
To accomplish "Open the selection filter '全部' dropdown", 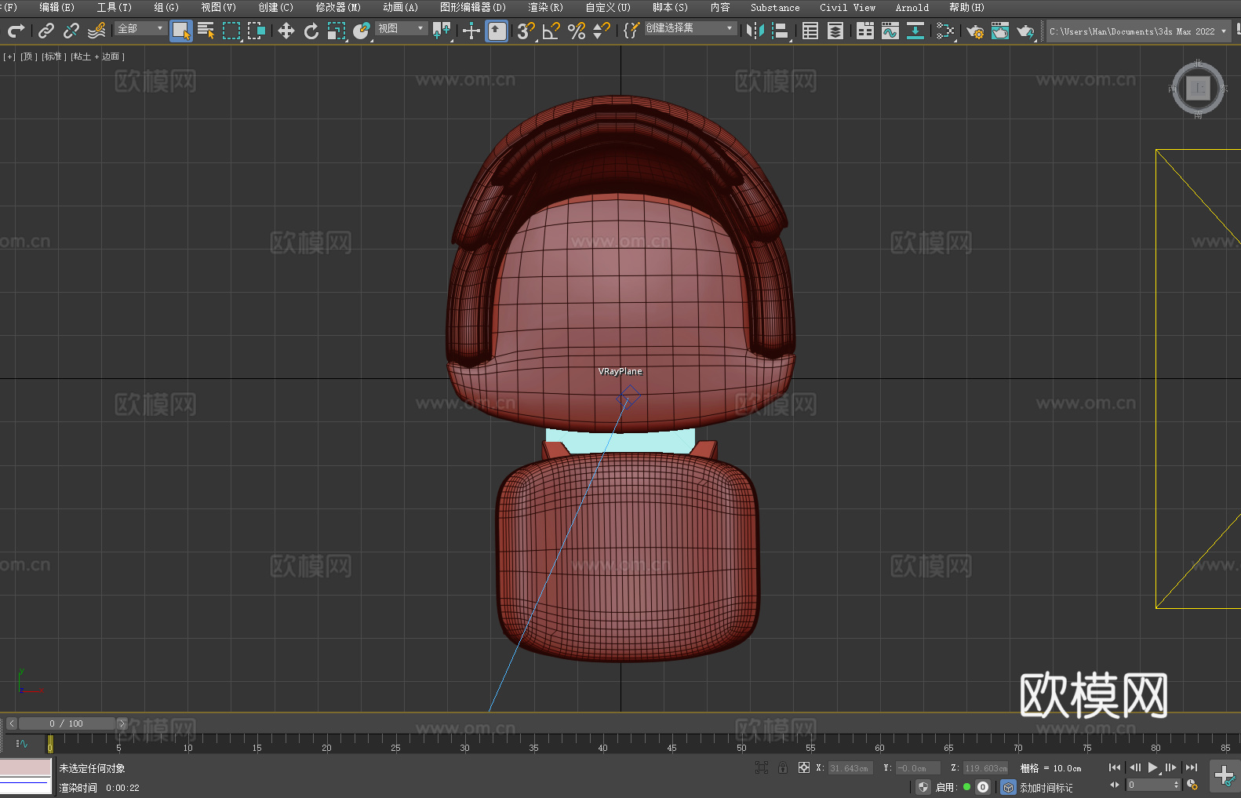I will [140, 28].
